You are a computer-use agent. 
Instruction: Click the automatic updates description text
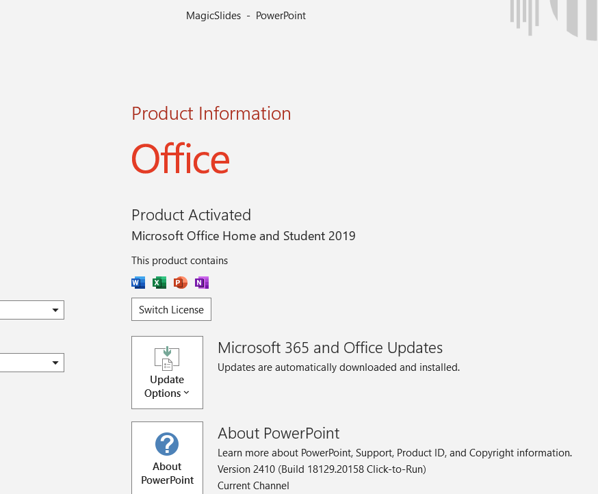click(x=338, y=367)
